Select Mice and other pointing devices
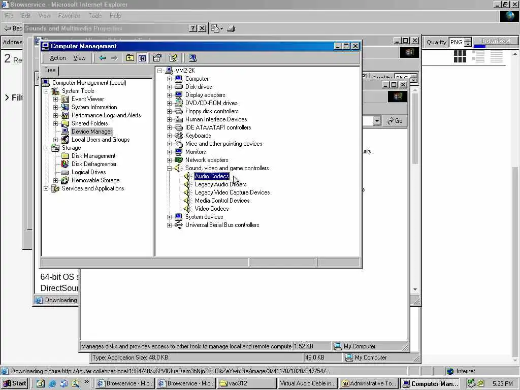Screen dimensions: 520x390 tap(223, 144)
